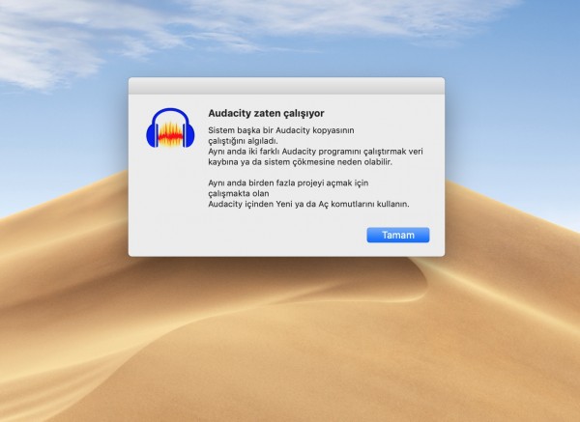Click the Audacity headphones logo icon
This screenshot has height=422, width=580.
tap(170, 127)
